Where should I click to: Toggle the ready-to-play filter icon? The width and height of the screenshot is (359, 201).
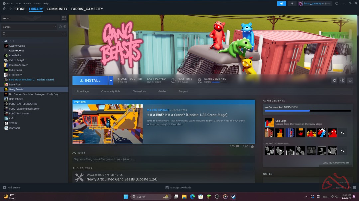click(65, 27)
